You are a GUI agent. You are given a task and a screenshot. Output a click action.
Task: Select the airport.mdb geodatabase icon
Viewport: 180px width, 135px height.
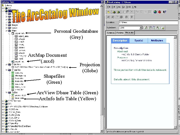13,33
